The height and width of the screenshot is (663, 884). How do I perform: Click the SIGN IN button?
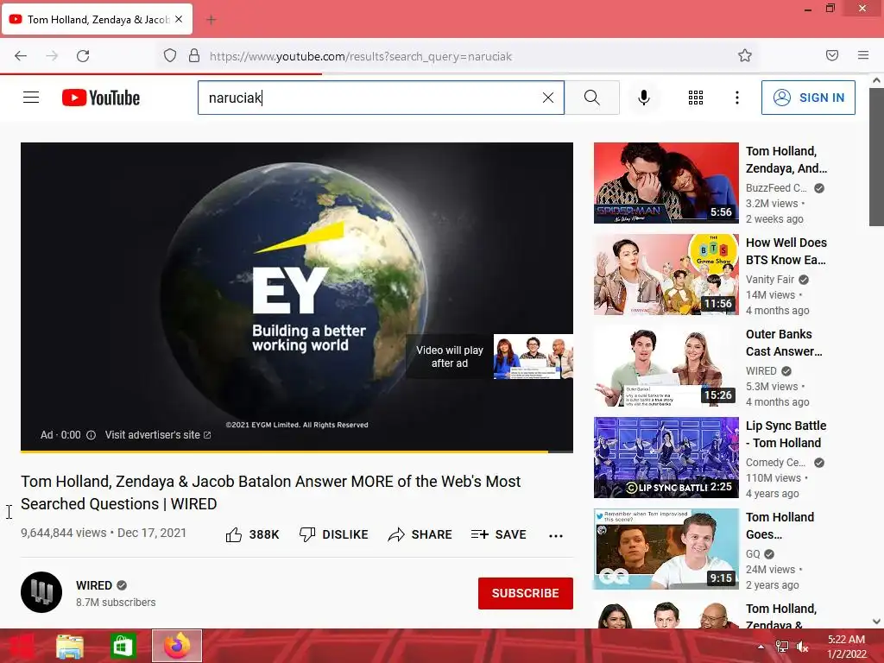[808, 98]
